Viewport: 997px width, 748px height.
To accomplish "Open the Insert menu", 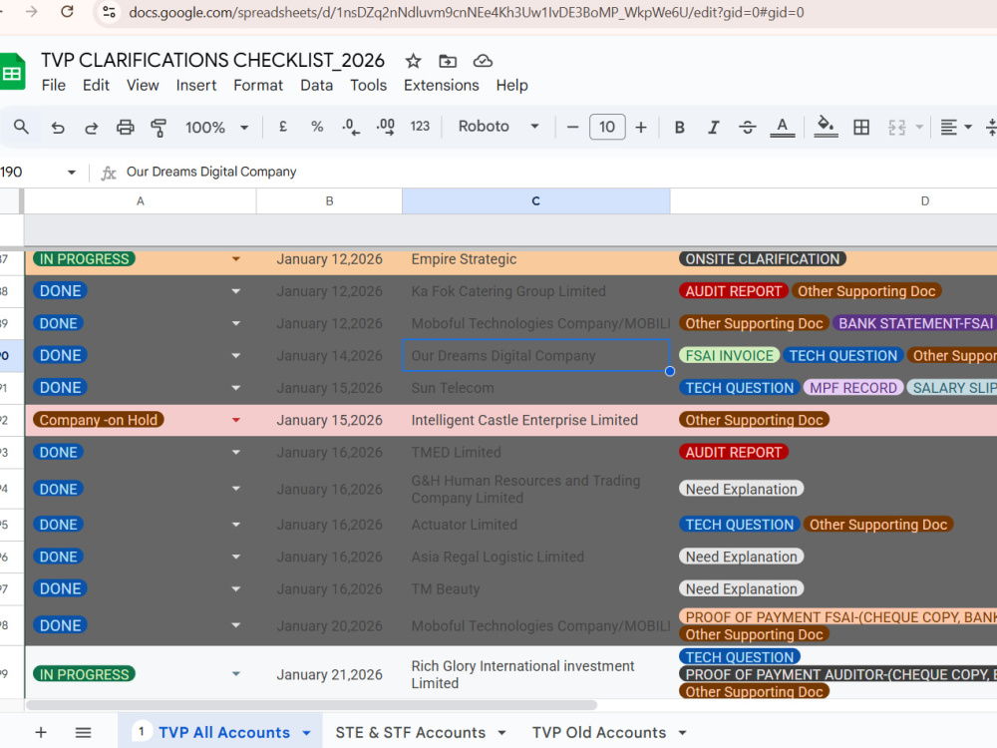I will 195,85.
